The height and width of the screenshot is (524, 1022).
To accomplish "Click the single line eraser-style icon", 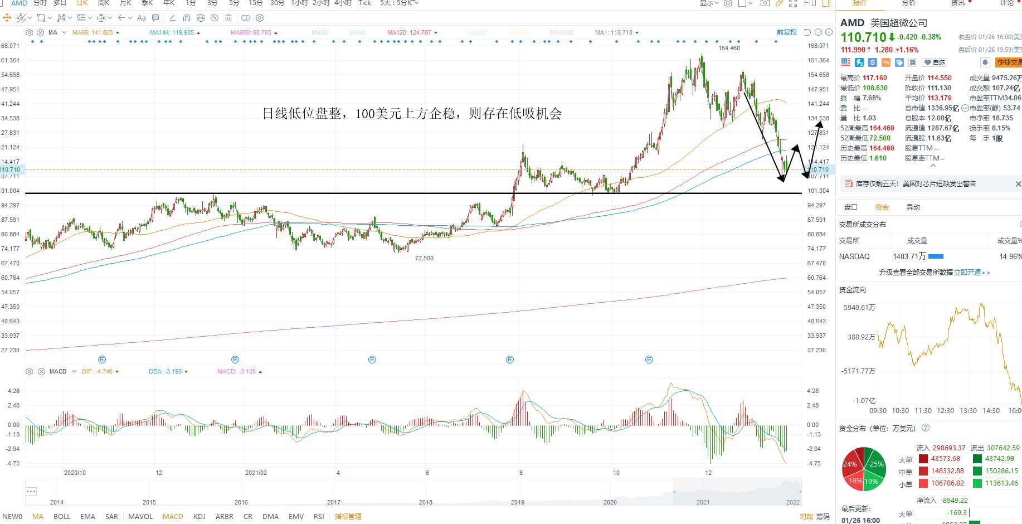I will click(x=172, y=18).
